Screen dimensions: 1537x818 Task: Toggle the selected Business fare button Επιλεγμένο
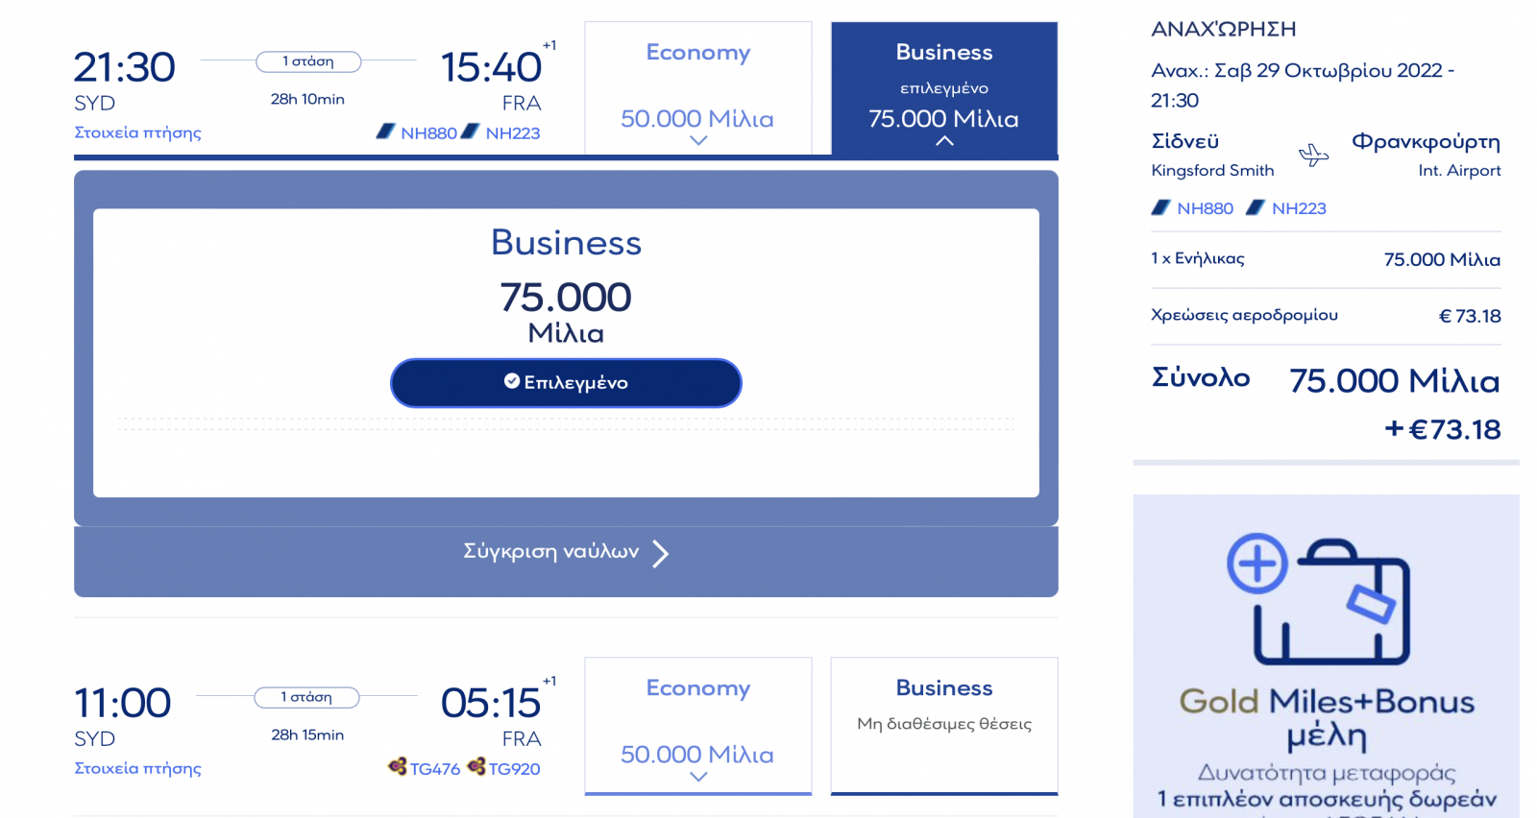(566, 383)
